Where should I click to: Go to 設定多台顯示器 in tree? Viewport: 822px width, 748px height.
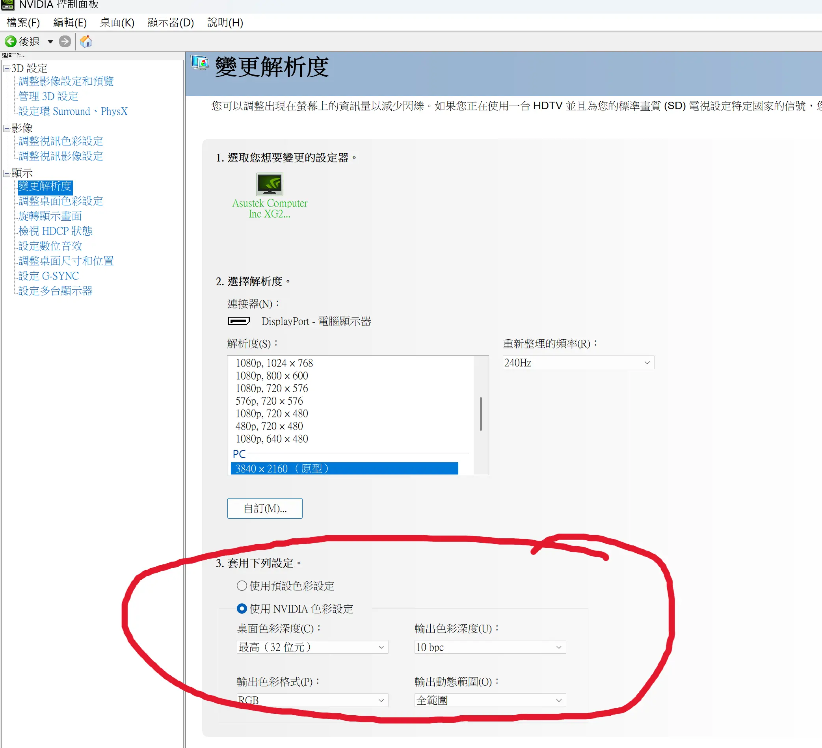pos(56,291)
